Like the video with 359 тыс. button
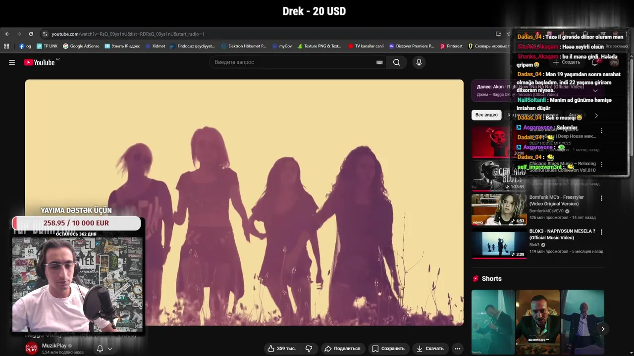The height and width of the screenshot is (356, 634). (282, 349)
